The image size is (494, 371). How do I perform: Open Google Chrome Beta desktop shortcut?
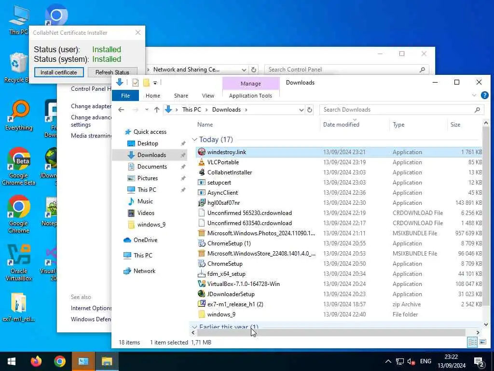click(x=19, y=166)
